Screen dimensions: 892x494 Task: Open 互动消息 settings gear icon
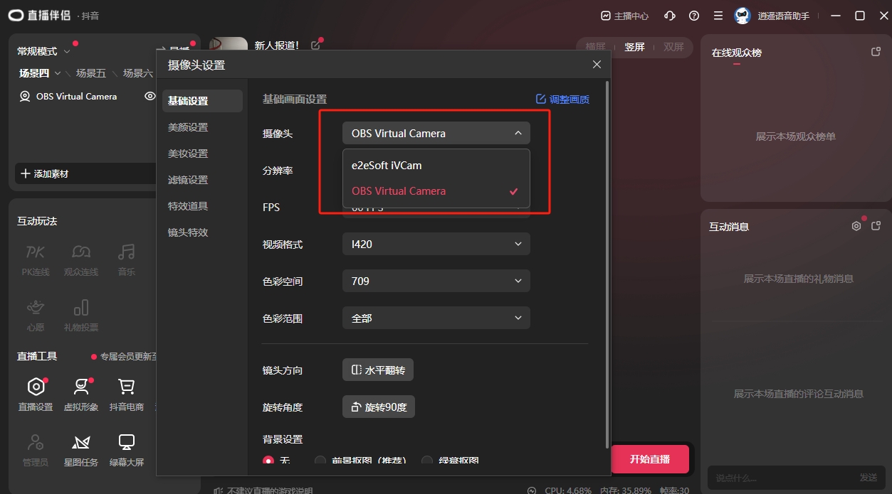(x=856, y=226)
